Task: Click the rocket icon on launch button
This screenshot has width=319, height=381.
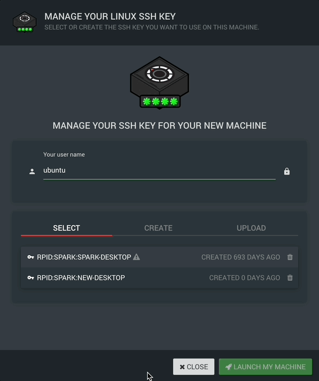Action: (229, 367)
